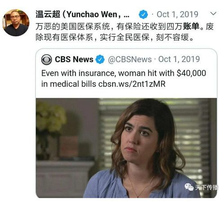
Task: Select the CBS eye logo icon
Action: click(x=47, y=60)
